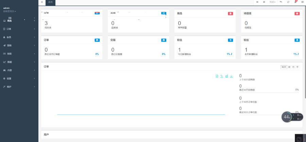Select the 30天 range toggle
Viewport: 306px width, 142px height.
point(284,67)
